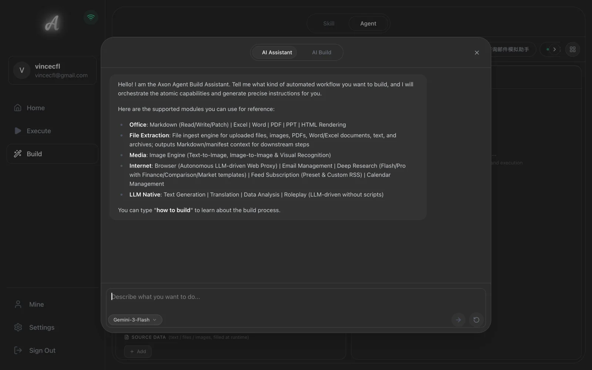Go to the Mine page
The image size is (592, 370).
click(x=52, y=304)
